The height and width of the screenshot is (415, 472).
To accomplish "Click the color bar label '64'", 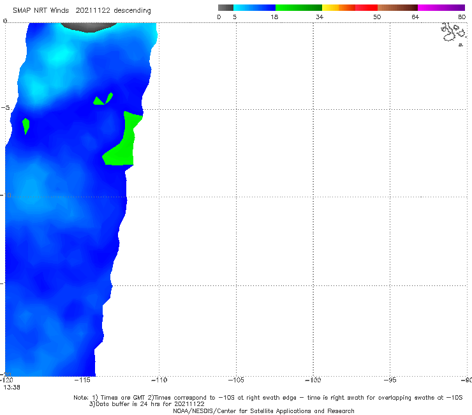I will 415,17.
